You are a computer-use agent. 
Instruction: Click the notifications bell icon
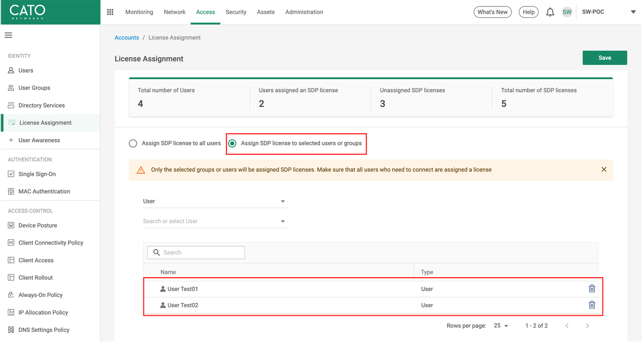pos(550,12)
